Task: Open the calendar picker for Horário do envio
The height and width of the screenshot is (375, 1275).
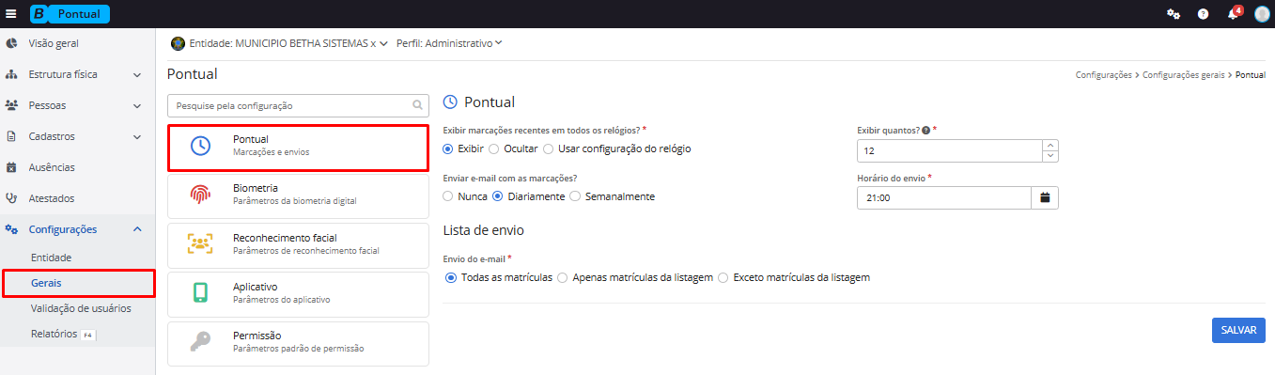Action: pos(1045,197)
